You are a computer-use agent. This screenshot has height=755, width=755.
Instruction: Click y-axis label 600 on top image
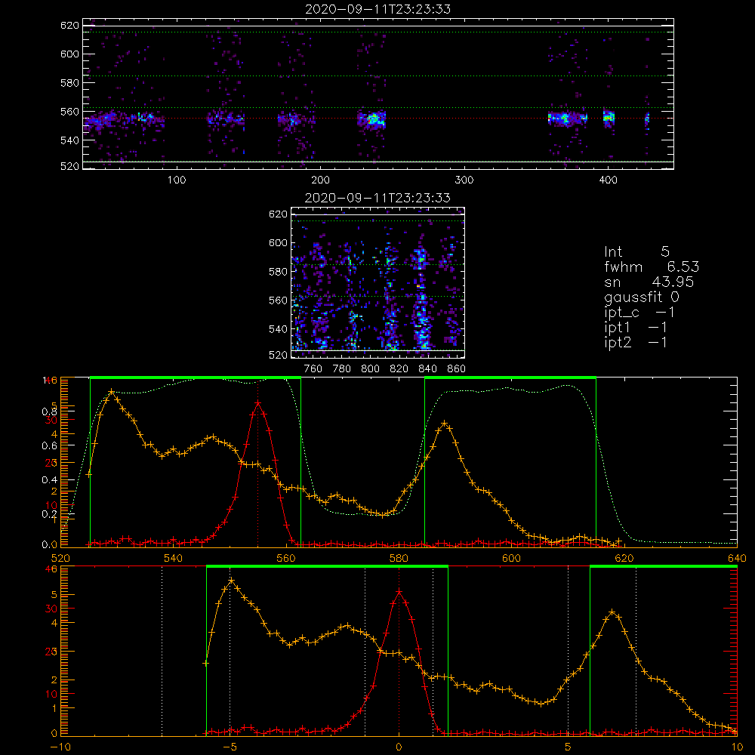click(x=69, y=54)
